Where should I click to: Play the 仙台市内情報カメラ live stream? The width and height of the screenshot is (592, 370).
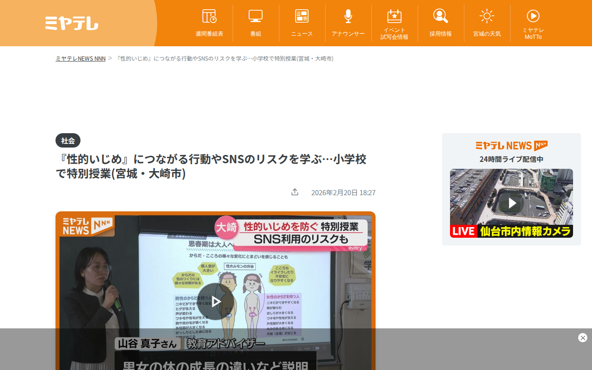point(512,203)
